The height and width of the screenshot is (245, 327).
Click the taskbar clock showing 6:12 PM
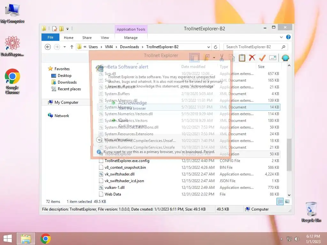(313, 239)
